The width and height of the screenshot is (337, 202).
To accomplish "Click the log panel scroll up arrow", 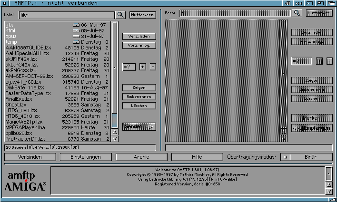I will click(328, 185).
